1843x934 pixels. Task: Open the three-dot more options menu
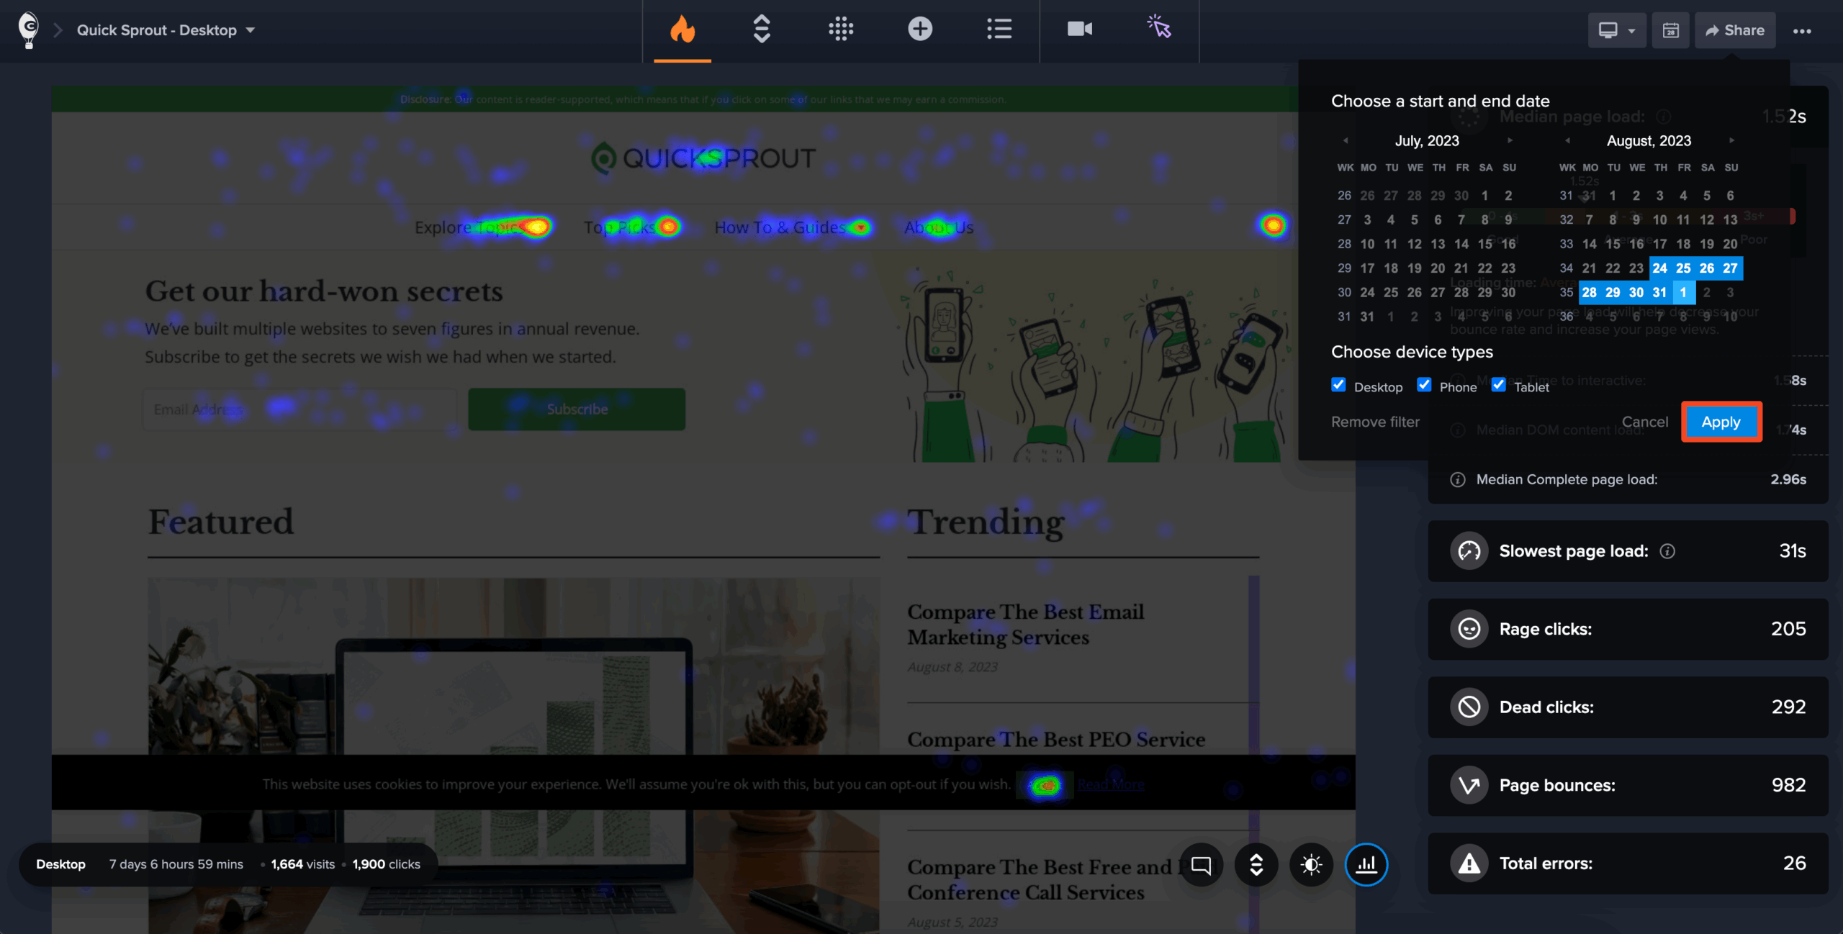(1802, 31)
